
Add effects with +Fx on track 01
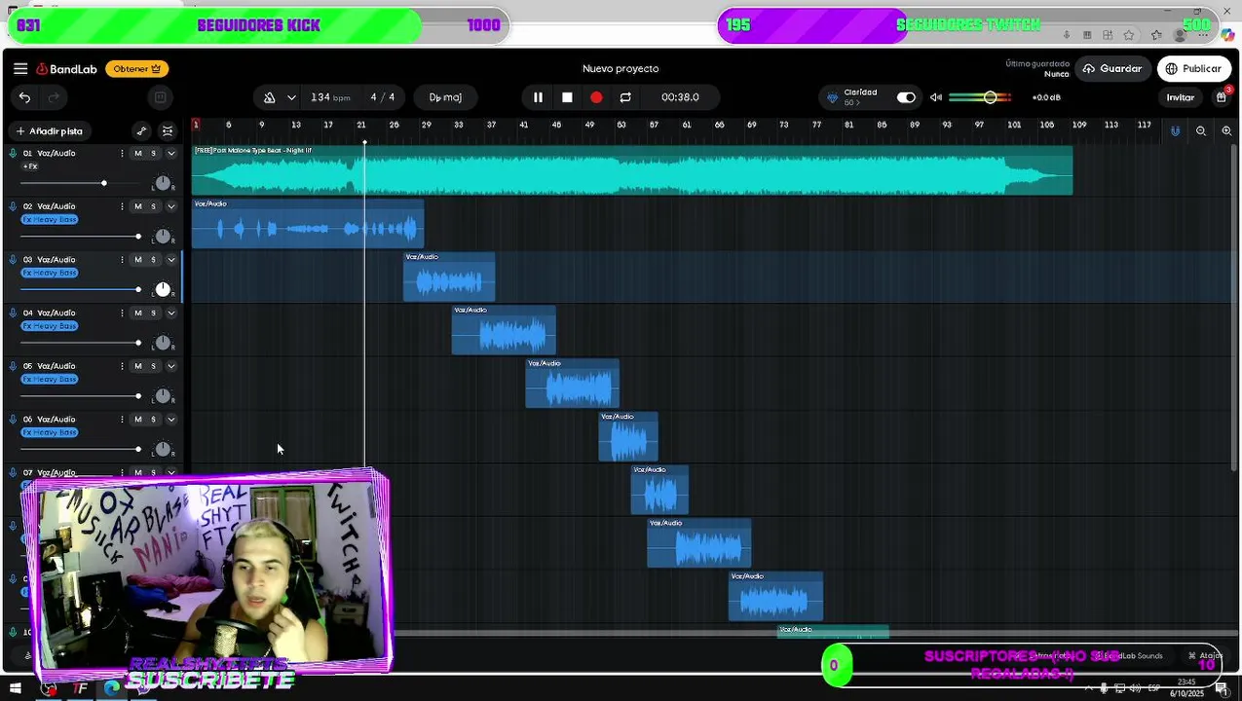pos(30,166)
